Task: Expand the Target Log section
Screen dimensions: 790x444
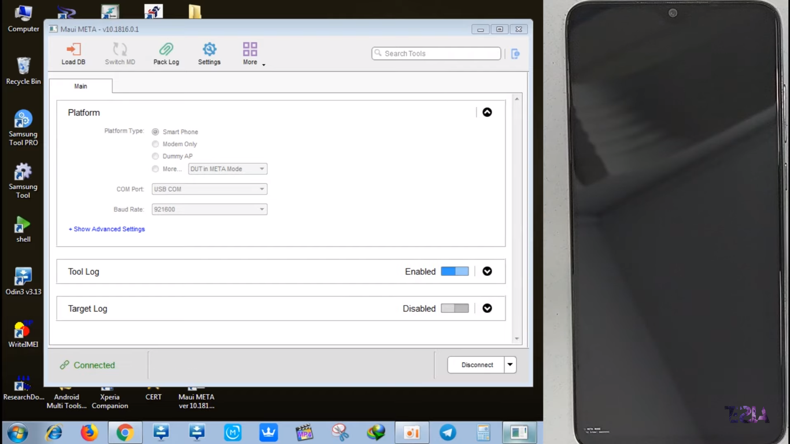Action: [x=487, y=308]
